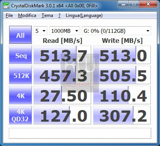Image resolution: width=160 pixels, height=146 pixels.
Task: Open the ? help menu
Action: click(59, 15)
